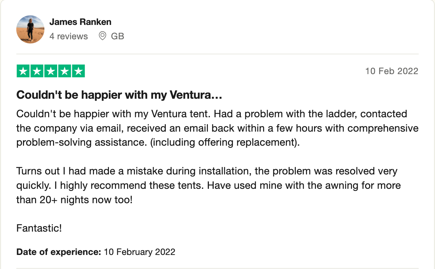Image resolution: width=435 pixels, height=269 pixels.
Task: Click the 'than 20+ nights now too!' line
Action: (x=74, y=200)
